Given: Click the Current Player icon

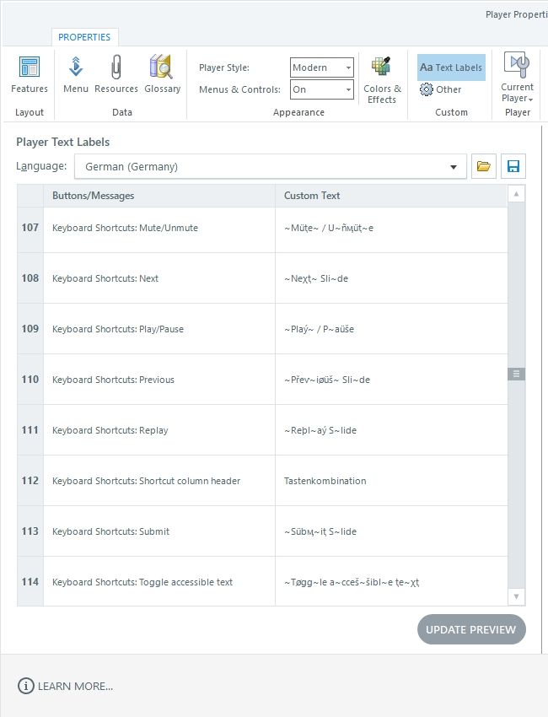Looking at the screenshot, I should 517,64.
